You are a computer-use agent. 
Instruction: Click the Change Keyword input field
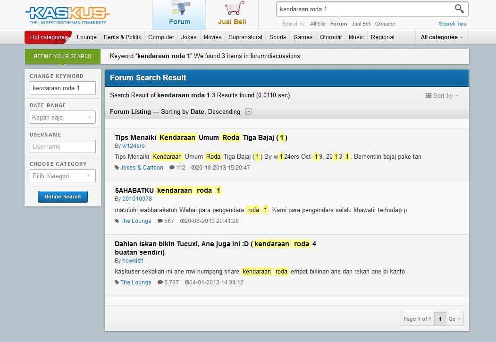point(63,88)
